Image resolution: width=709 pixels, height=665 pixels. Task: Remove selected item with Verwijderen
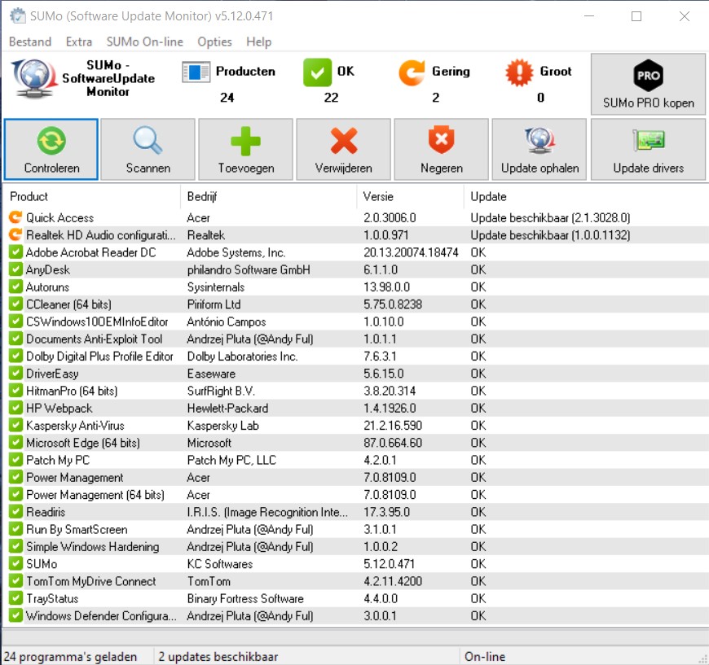pyautogui.click(x=343, y=150)
